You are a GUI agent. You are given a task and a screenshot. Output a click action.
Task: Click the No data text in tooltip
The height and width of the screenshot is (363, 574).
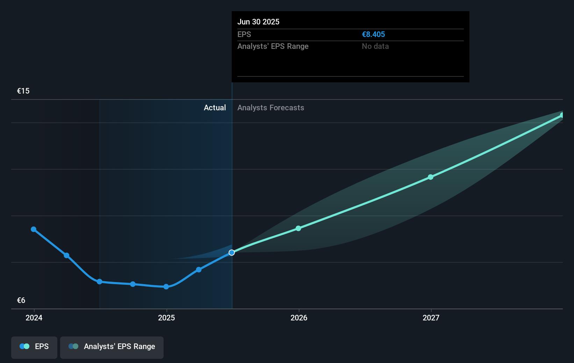(375, 46)
